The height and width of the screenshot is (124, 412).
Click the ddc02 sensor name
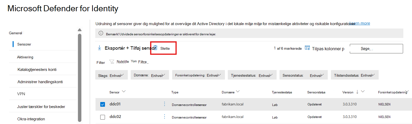tap(115, 116)
